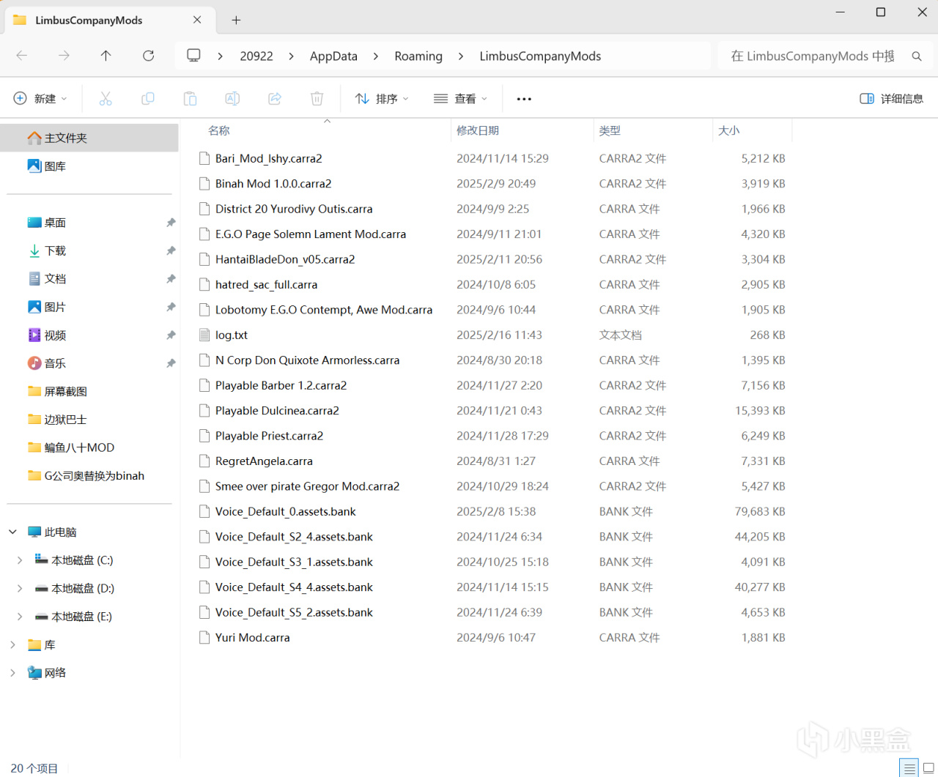Image resolution: width=938 pixels, height=777 pixels.
Task: Expand 本地磁盘 (E:) node
Action: coord(20,617)
